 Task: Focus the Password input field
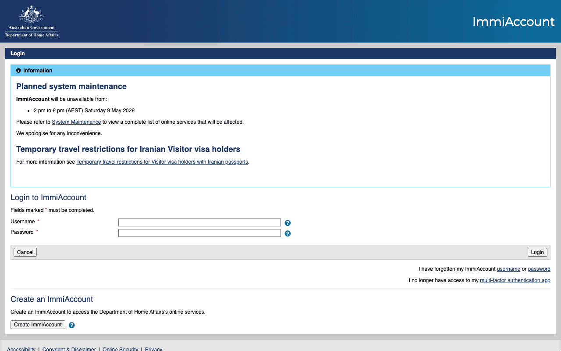tap(199, 233)
